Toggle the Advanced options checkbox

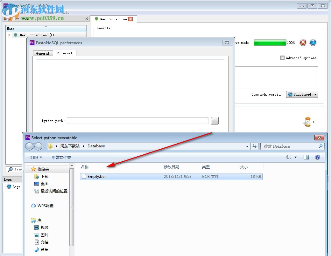tap(282, 58)
